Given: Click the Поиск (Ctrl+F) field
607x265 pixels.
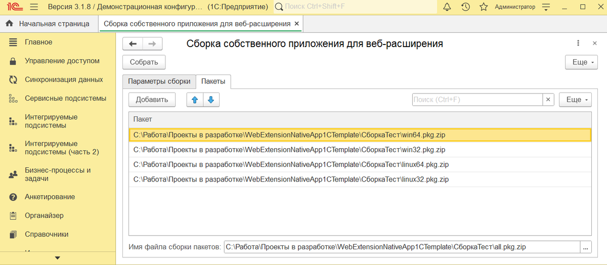Looking at the screenshot, I should pyautogui.click(x=478, y=100).
